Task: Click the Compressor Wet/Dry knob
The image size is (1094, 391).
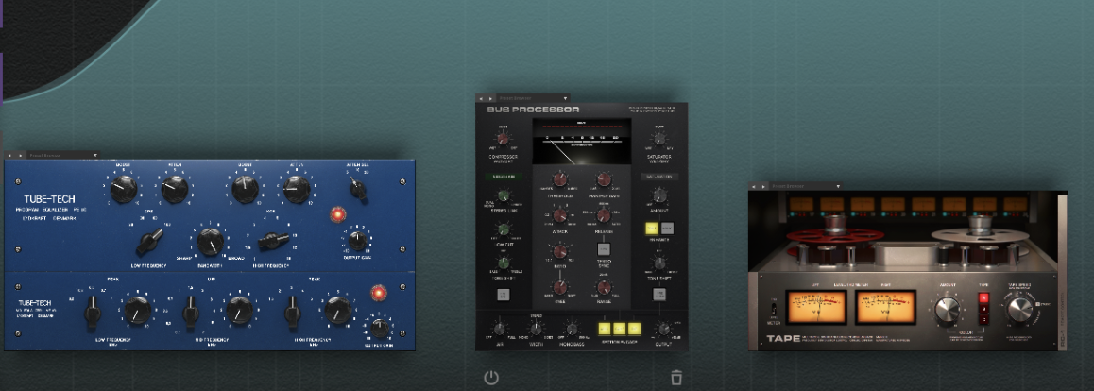Action: click(503, 137)
